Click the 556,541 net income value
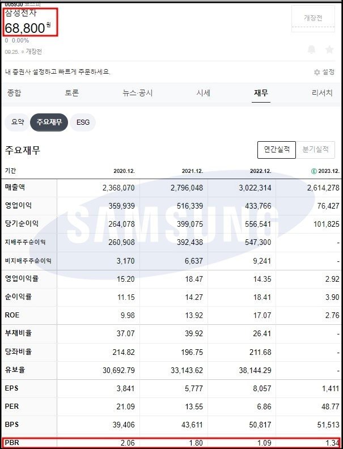The width and height of the screenshot is (343, 449). (258, 224)
